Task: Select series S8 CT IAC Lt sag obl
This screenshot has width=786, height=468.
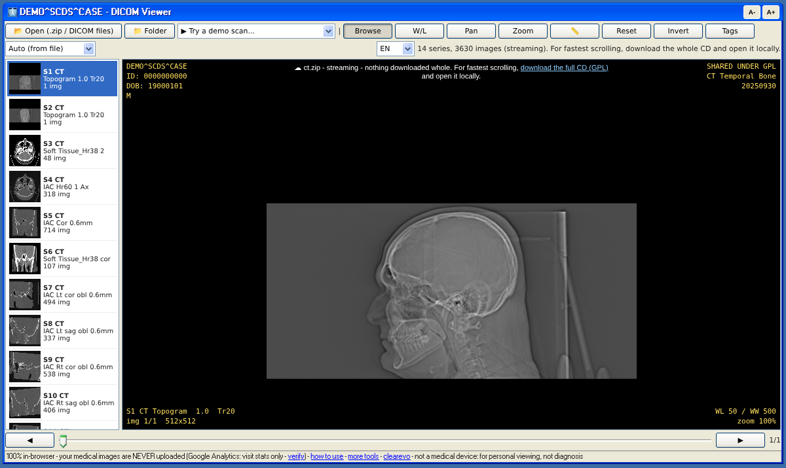Action: coord(62,331)
